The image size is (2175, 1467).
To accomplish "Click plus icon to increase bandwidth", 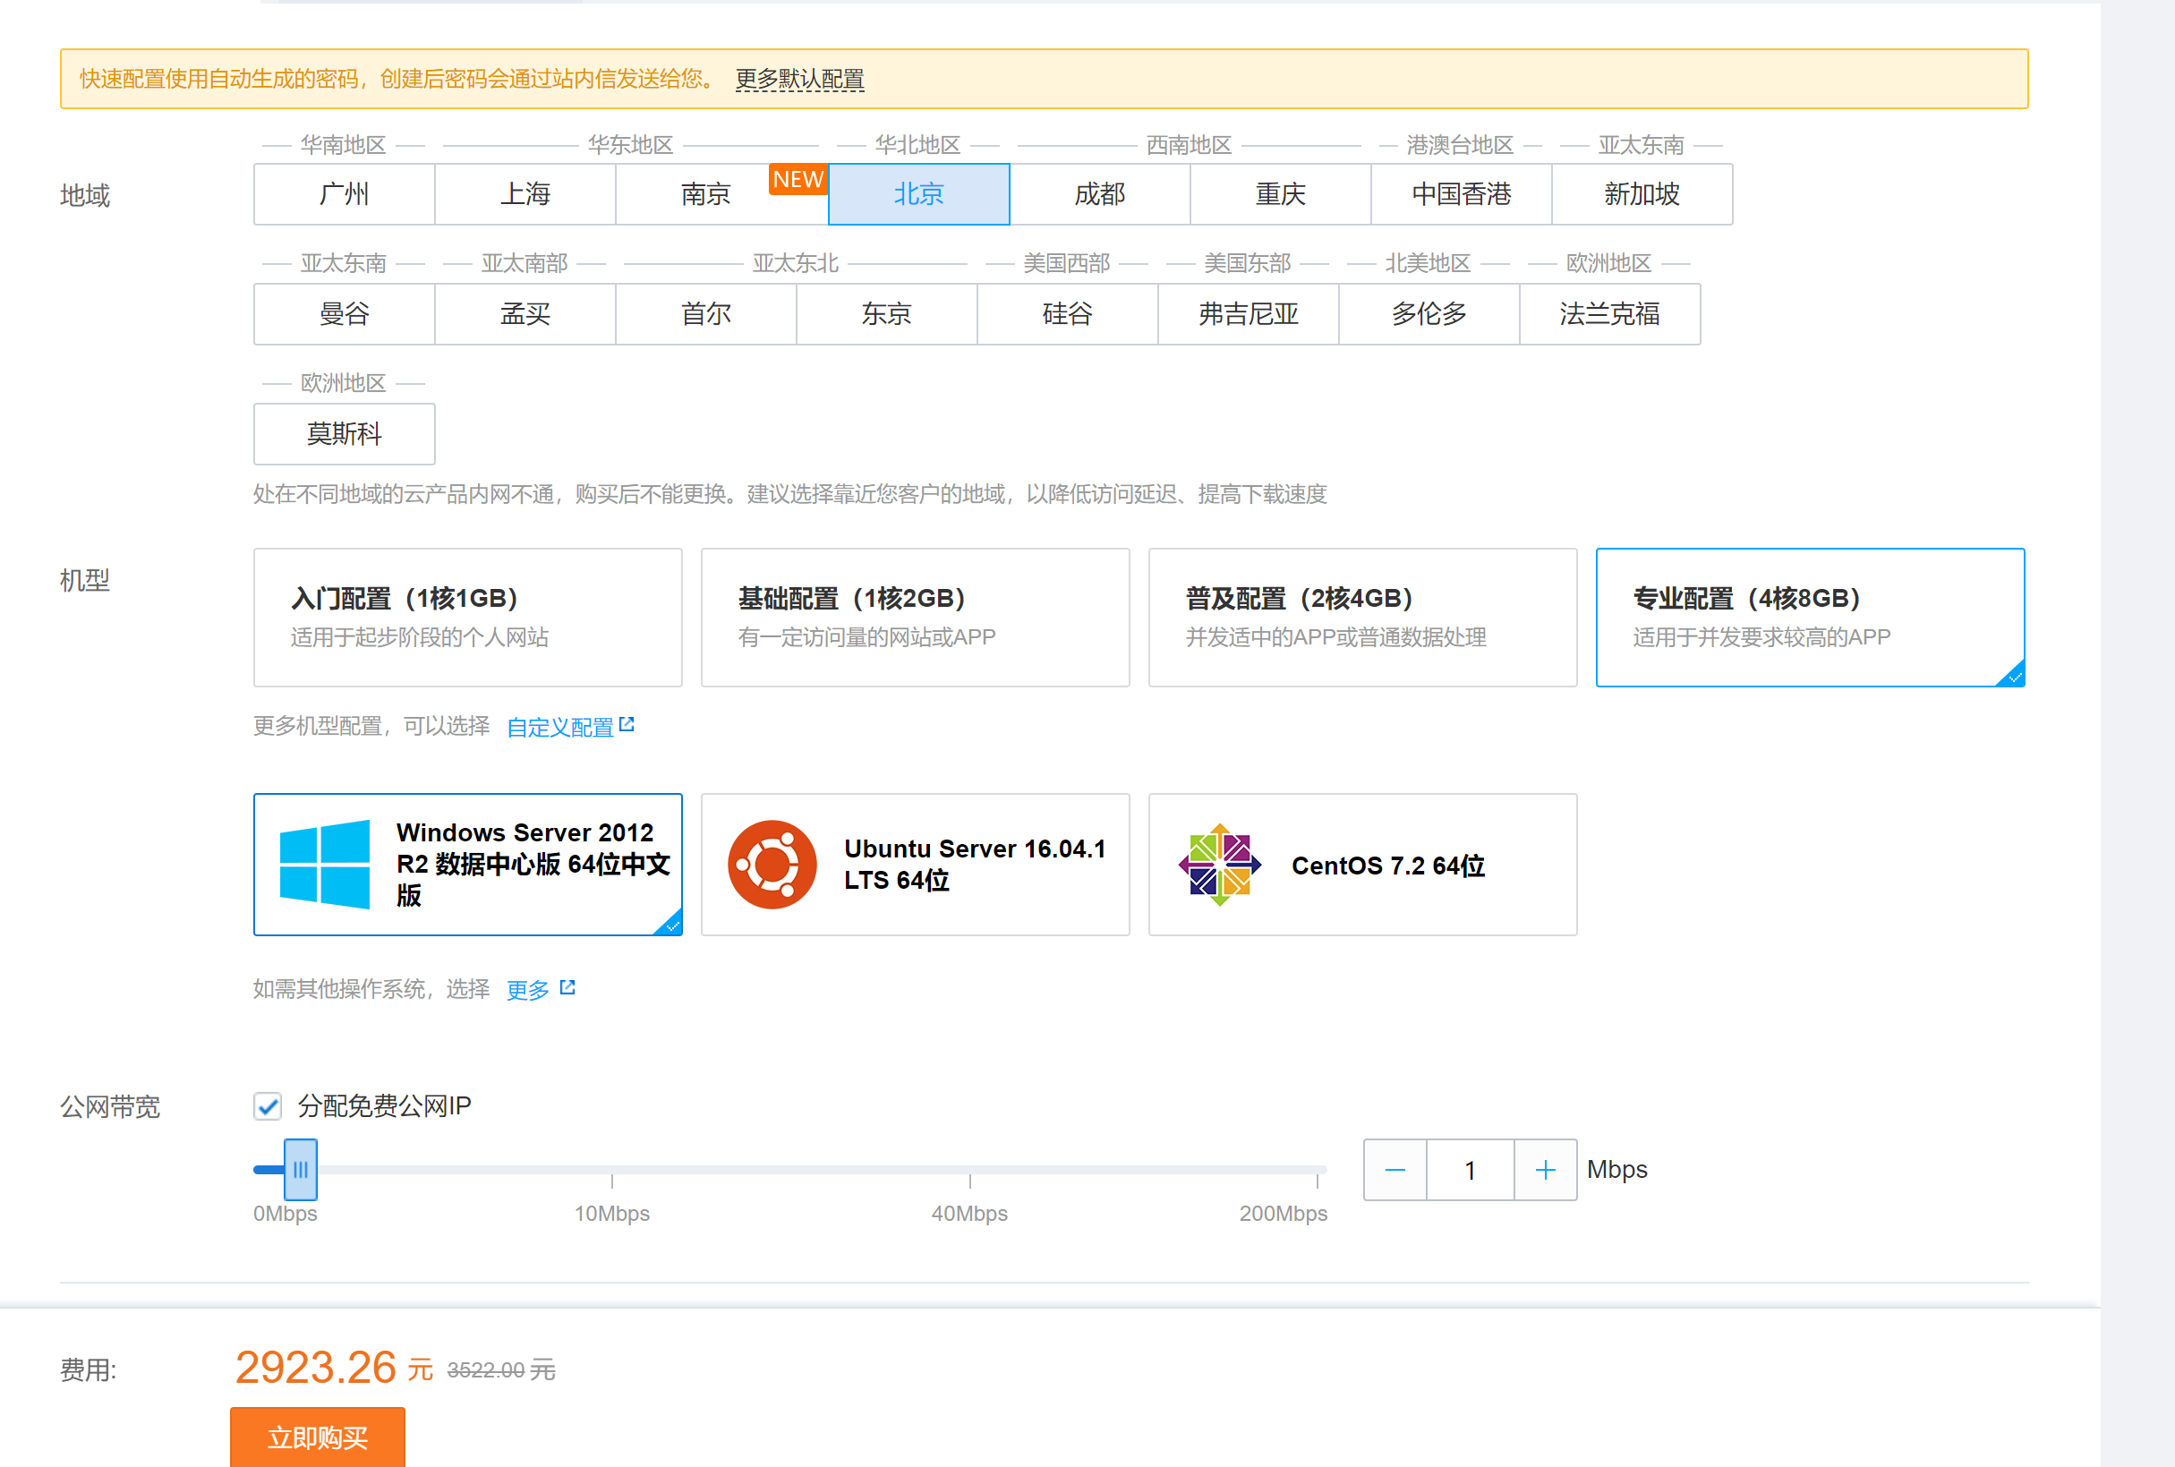I will [x=1546, y=1170].
